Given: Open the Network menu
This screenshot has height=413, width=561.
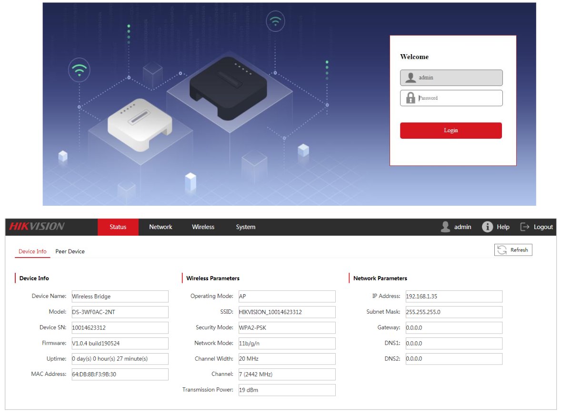Looking at the screenshot, I should pyautogui.click(x=160, y=227).
